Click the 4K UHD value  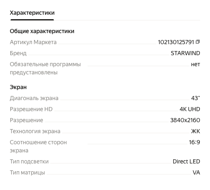(190, 109)
